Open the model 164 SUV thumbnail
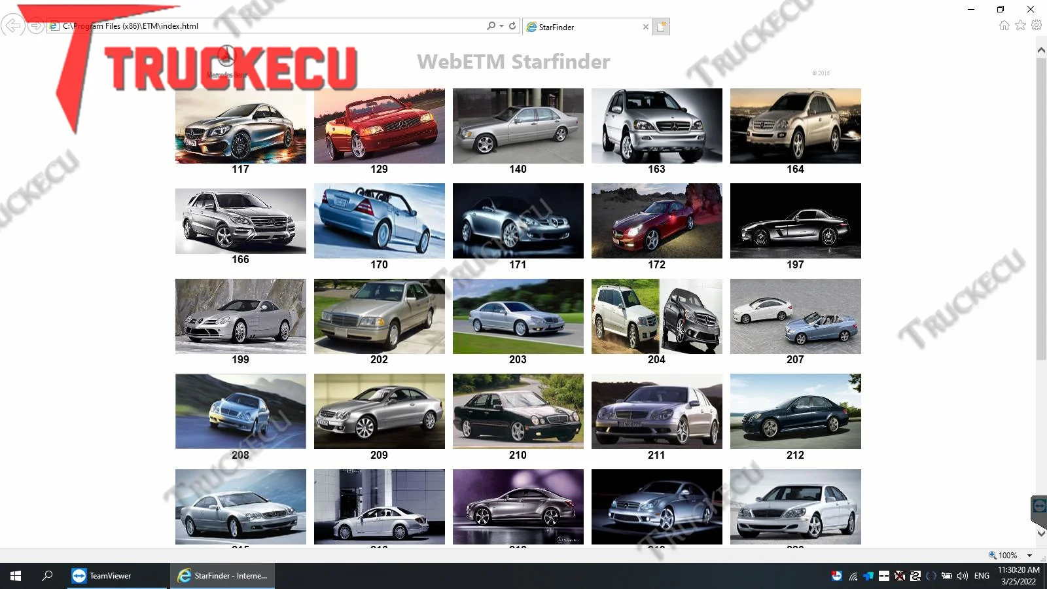Image resolution: width=1047 pixels, height=589 pixels. coord(796,126)
